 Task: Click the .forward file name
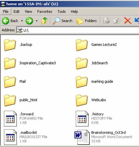click(x=27, y=114)
